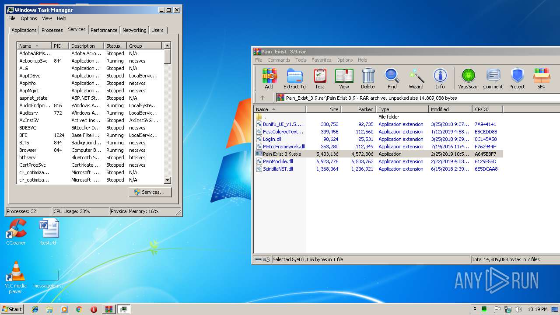The height and width of the screenshot is (315, 560).
Task: Select the CertPropSvc service row
Action: click(90, 165)
